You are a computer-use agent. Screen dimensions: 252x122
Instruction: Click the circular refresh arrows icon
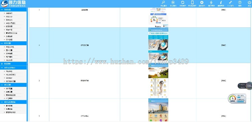click(x=183, y=3)
